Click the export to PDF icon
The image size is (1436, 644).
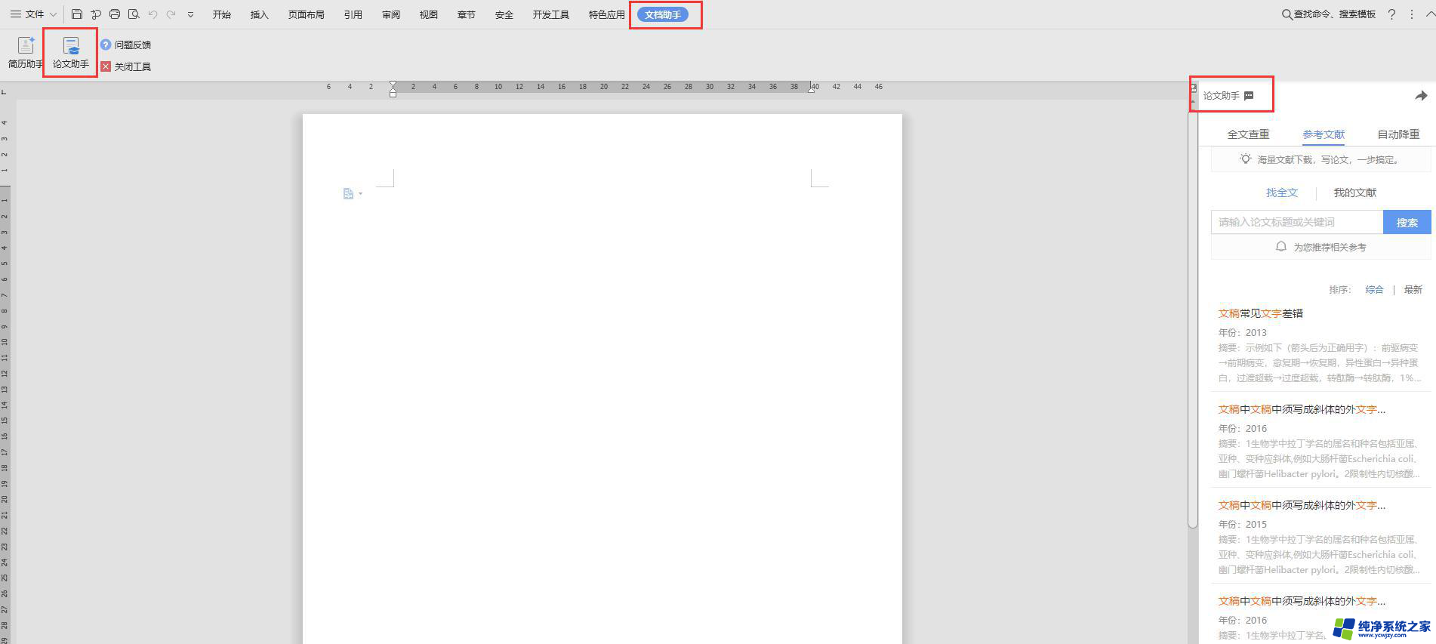(x=95, y=14)
